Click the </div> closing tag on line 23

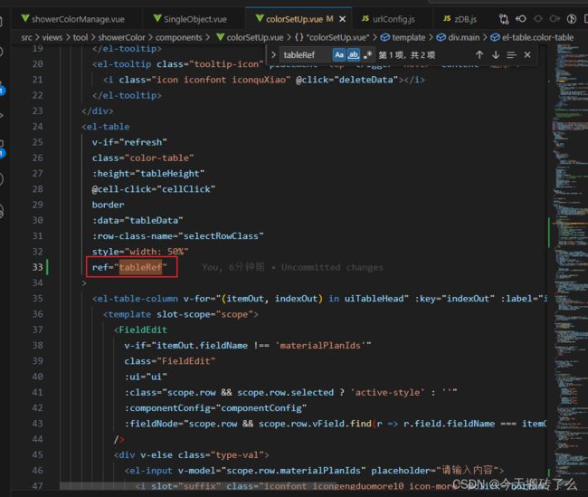pyautogui.click(x=97, y=111)
